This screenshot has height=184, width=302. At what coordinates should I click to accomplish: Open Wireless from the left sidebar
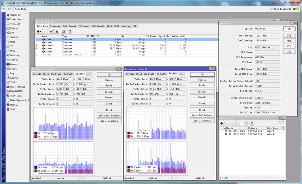(x=15, y=24)
